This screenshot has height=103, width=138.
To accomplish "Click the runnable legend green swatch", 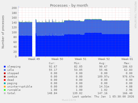I will [x=5, y=90].
